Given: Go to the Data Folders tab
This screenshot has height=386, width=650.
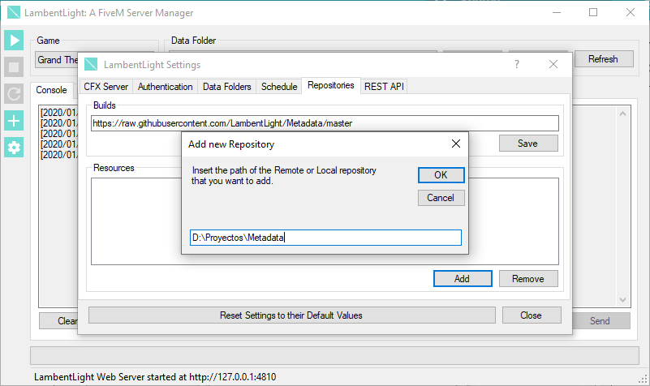Looking at the screenshot, I should point(226,87).
